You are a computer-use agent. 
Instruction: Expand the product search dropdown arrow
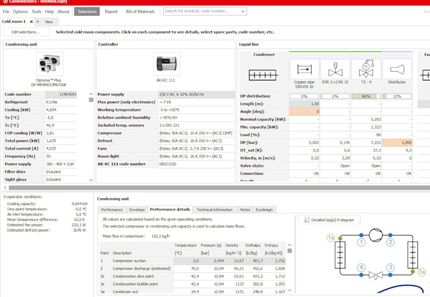(x=243, y=11)
